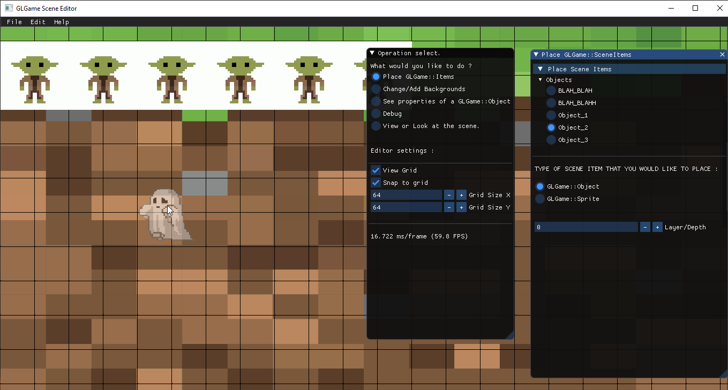Click the ghost sprite in the scene
Image resolution: width=728 pixels, height=390 pixels.
[x=165, y=214]
